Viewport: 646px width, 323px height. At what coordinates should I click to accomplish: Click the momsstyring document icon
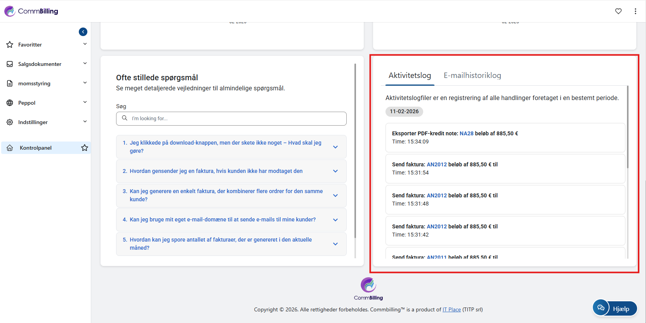point(10,83)
